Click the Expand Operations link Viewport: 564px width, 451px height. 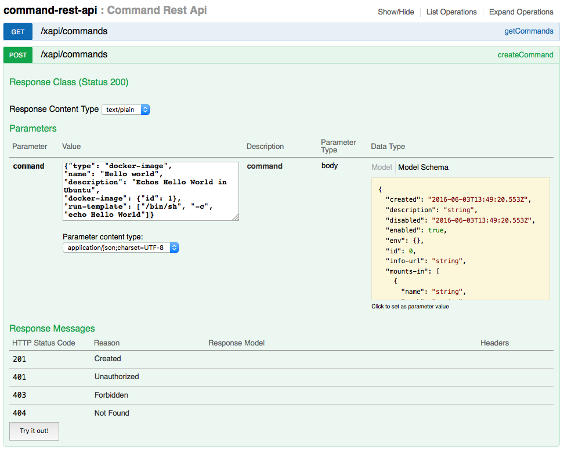tap(521, 12)
